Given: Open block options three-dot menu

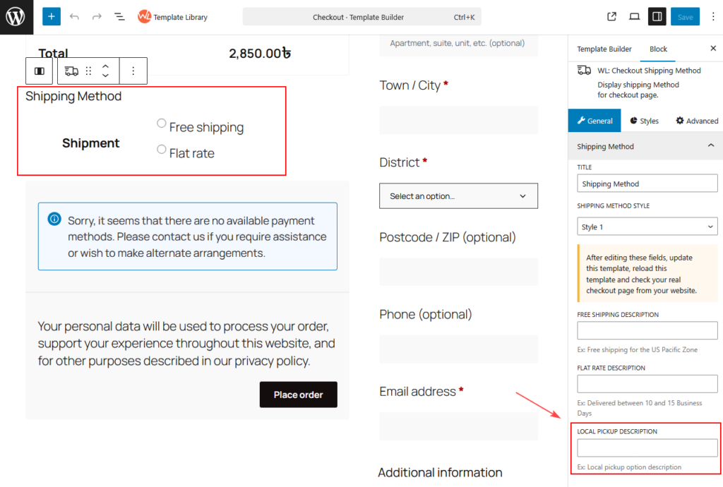Looking at the screenshot, I should 133,71.
